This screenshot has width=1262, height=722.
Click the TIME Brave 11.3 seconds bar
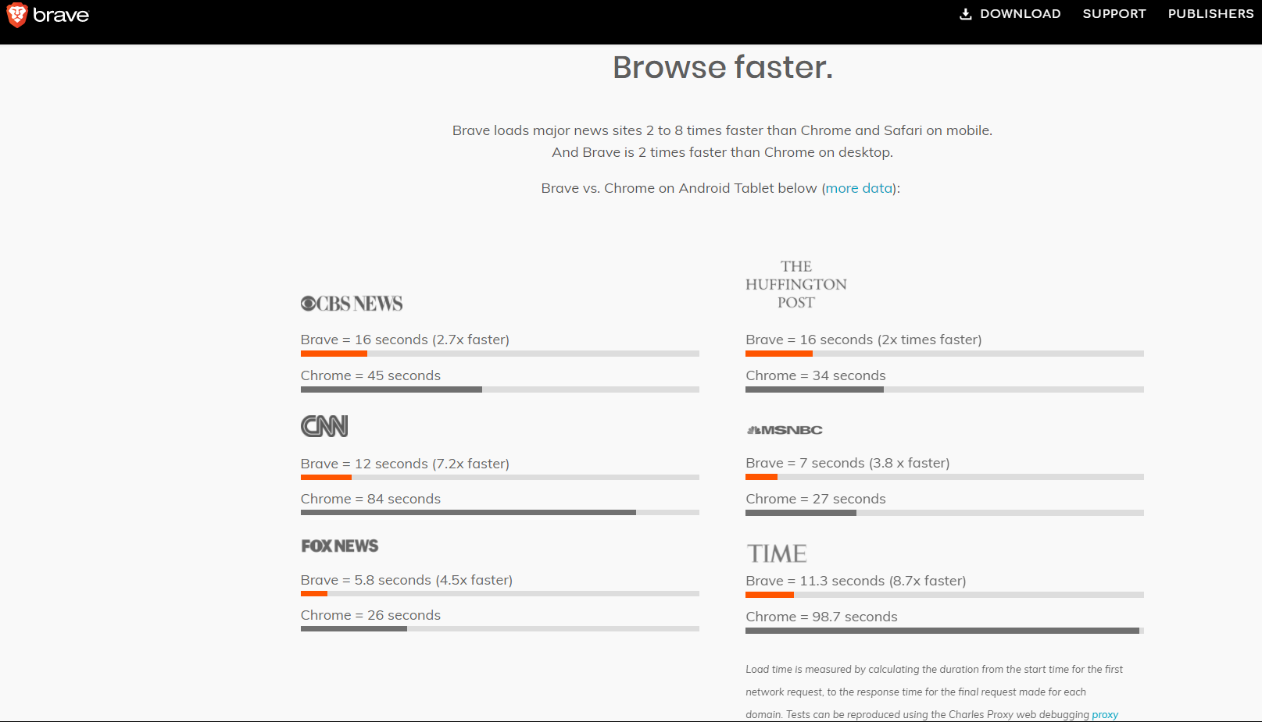coord(945,595)
